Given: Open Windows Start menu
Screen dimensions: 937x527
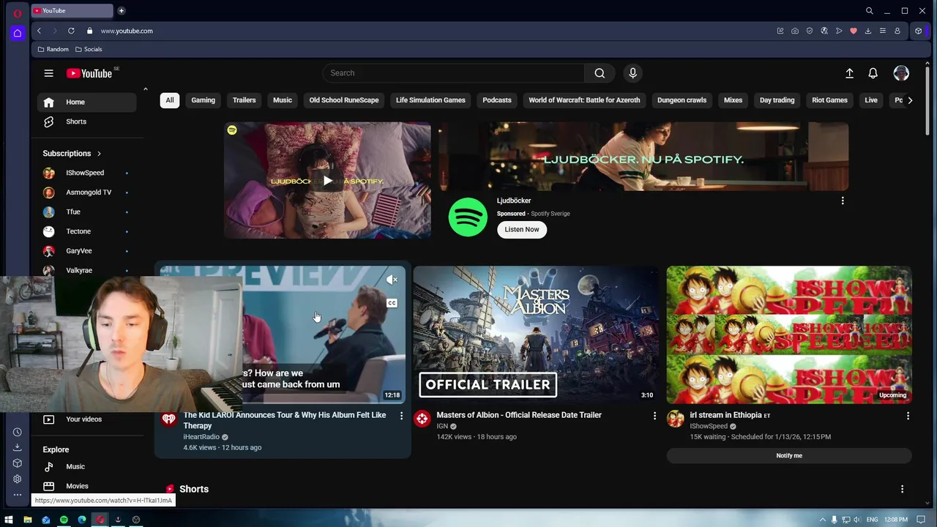Looking at the screenshot, I should 9,520.
